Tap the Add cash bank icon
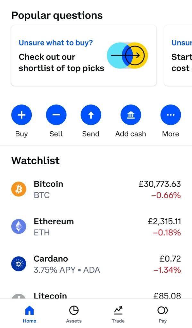 pos(130,114)
